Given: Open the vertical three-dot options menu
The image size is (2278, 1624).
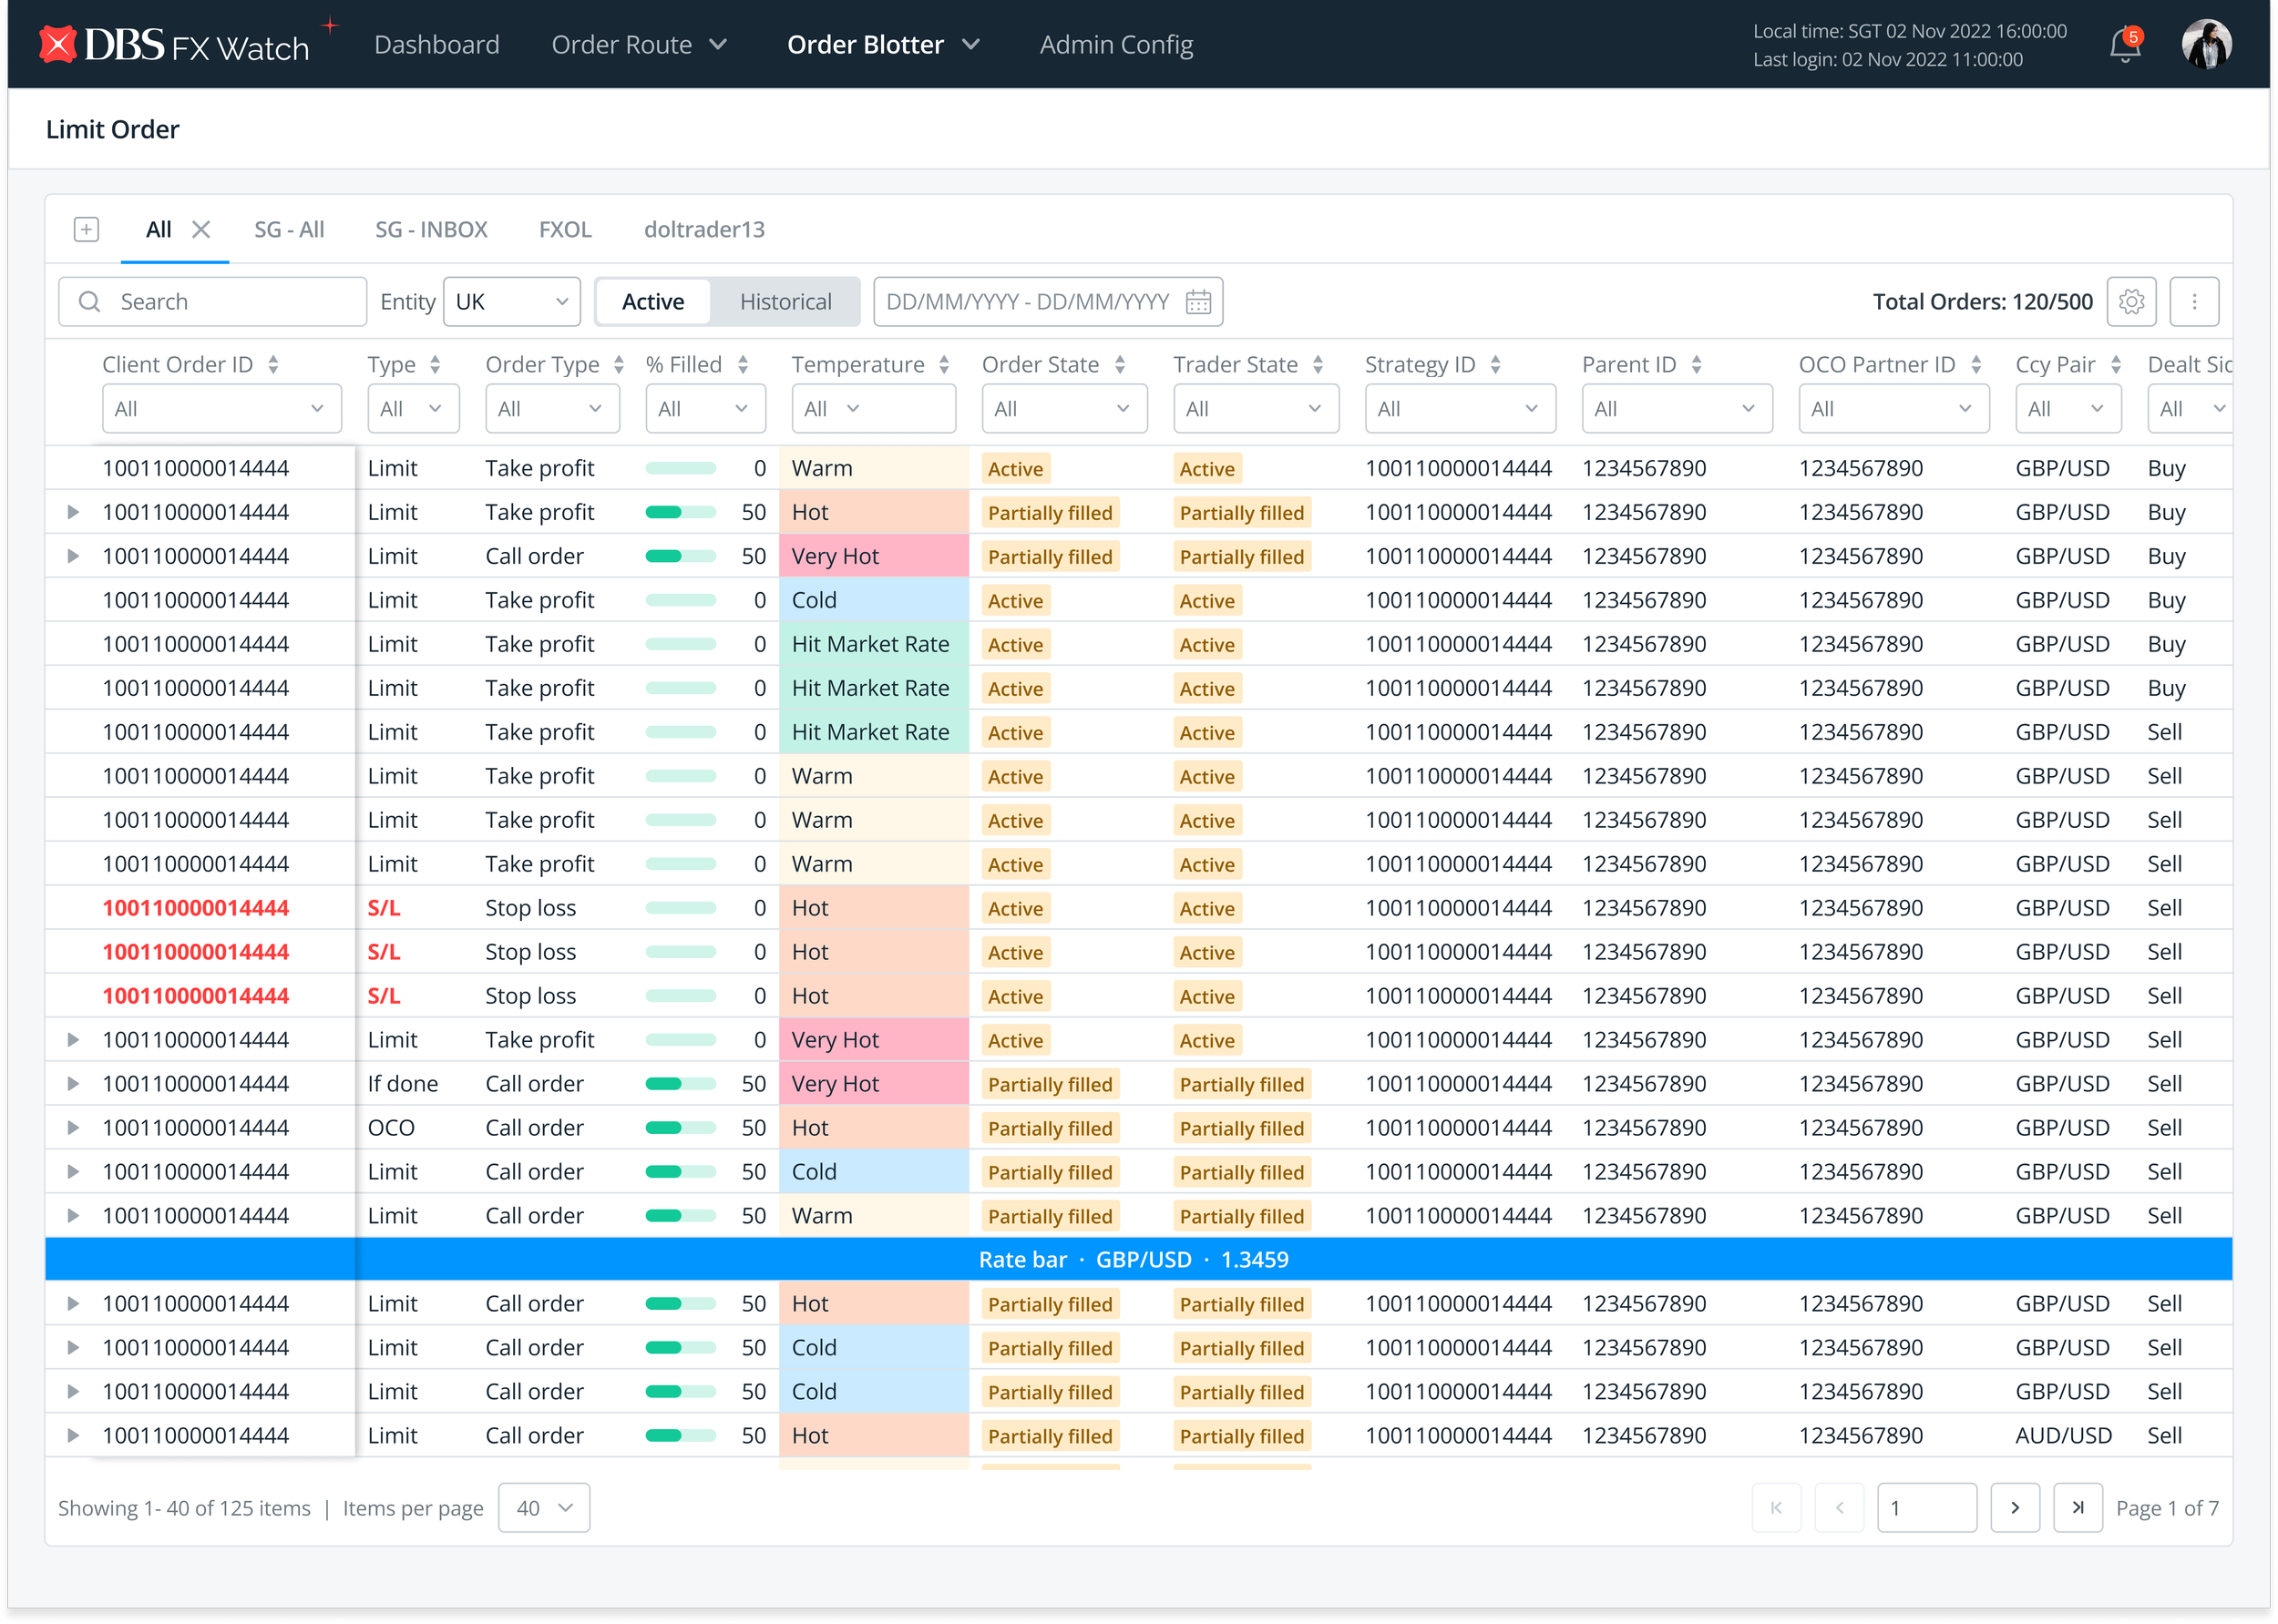Looking at the screenshot, I should pyautogui.click(x=2193, y=302).
